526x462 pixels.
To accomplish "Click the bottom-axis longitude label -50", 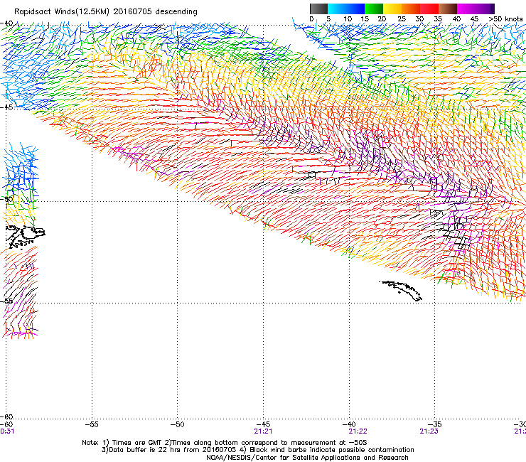I will [x=178, y=424].
